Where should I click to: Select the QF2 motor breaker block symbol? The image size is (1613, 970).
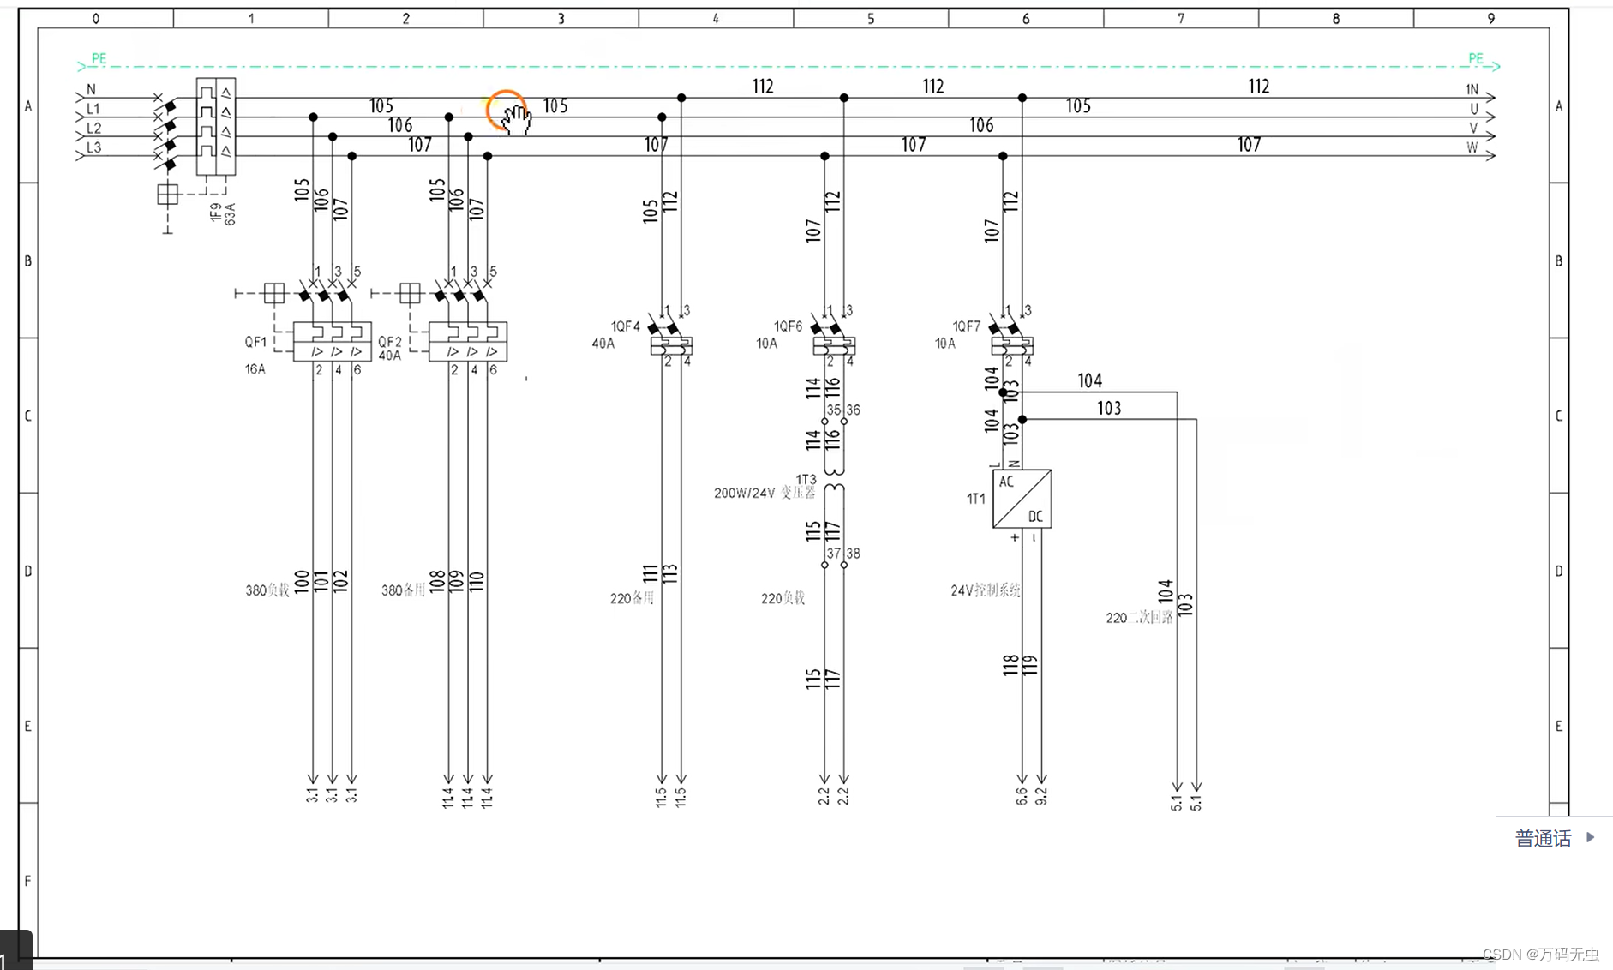[468, 341]
